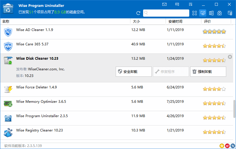Show all programs with four-squares icon
This screenshot has width=236, height=149.
(194, 13)
